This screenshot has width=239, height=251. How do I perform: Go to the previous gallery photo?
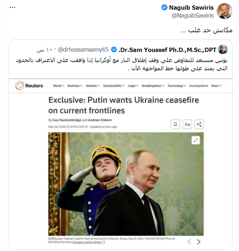click(x=189, y=242)
